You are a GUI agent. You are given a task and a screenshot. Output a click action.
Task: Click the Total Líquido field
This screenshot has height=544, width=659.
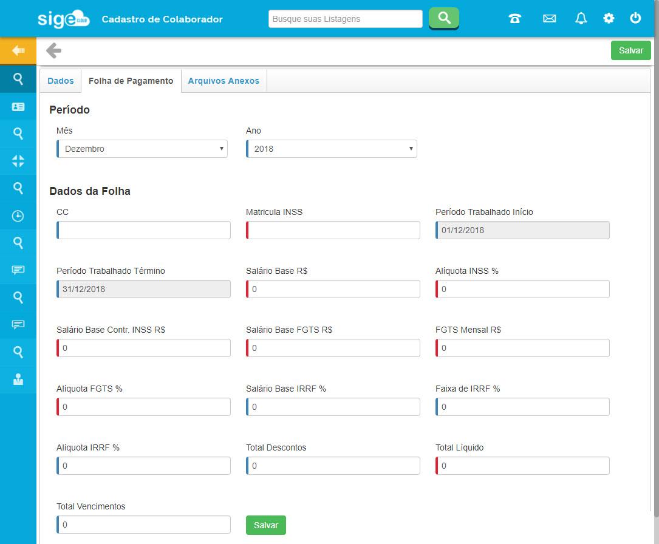pyautogui.click(x=522, y=466)
